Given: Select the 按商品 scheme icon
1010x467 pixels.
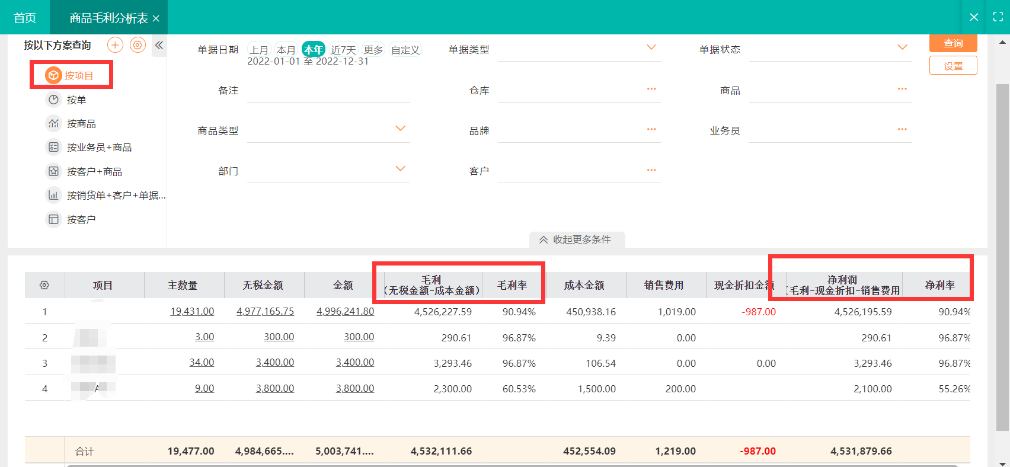Looking at the screenshot, I should 54,123.
